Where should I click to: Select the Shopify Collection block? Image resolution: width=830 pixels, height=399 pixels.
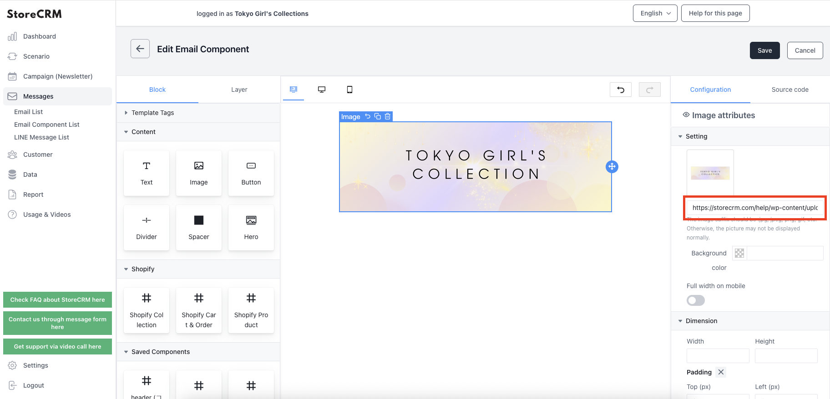(x=147, y=310)
